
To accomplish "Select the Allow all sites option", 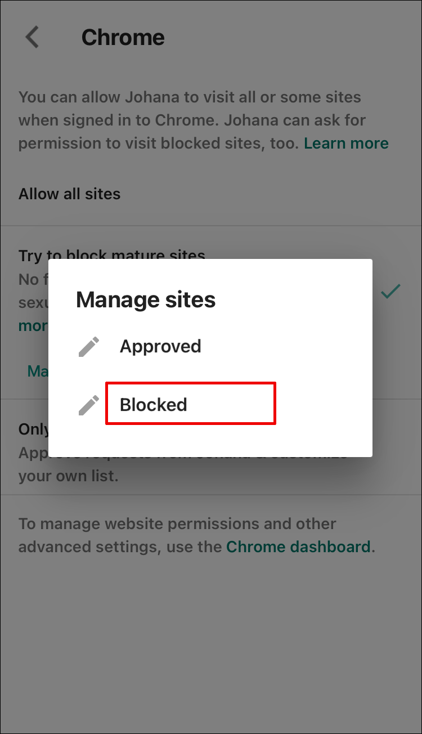I will [70, 194].
